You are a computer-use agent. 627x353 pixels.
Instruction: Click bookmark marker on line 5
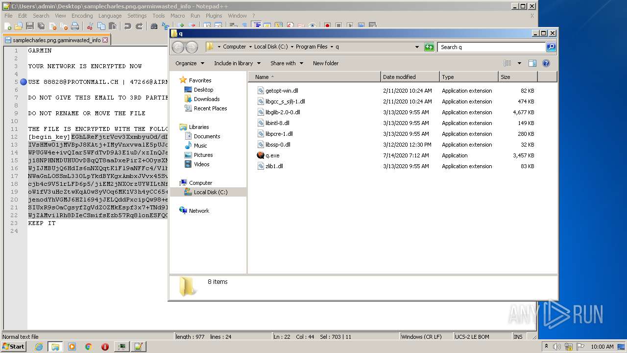(23, 82)
